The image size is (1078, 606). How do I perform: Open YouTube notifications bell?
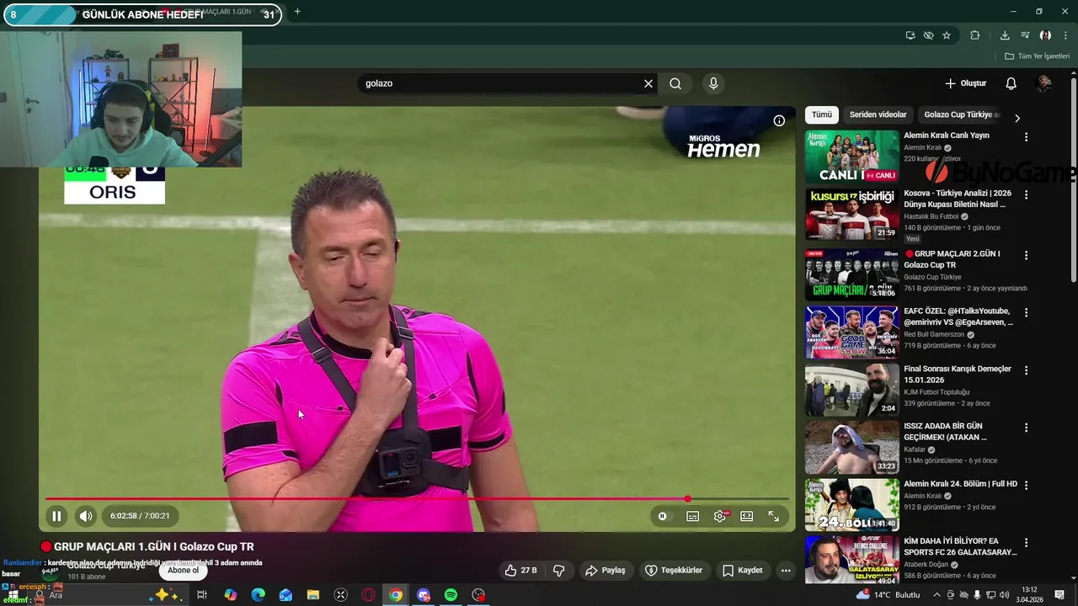pos(1011,83)
